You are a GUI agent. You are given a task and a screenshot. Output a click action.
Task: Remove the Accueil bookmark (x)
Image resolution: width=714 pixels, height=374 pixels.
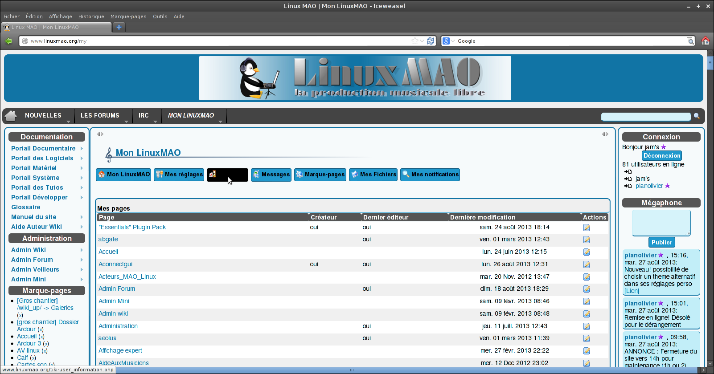tap(41, 337)
